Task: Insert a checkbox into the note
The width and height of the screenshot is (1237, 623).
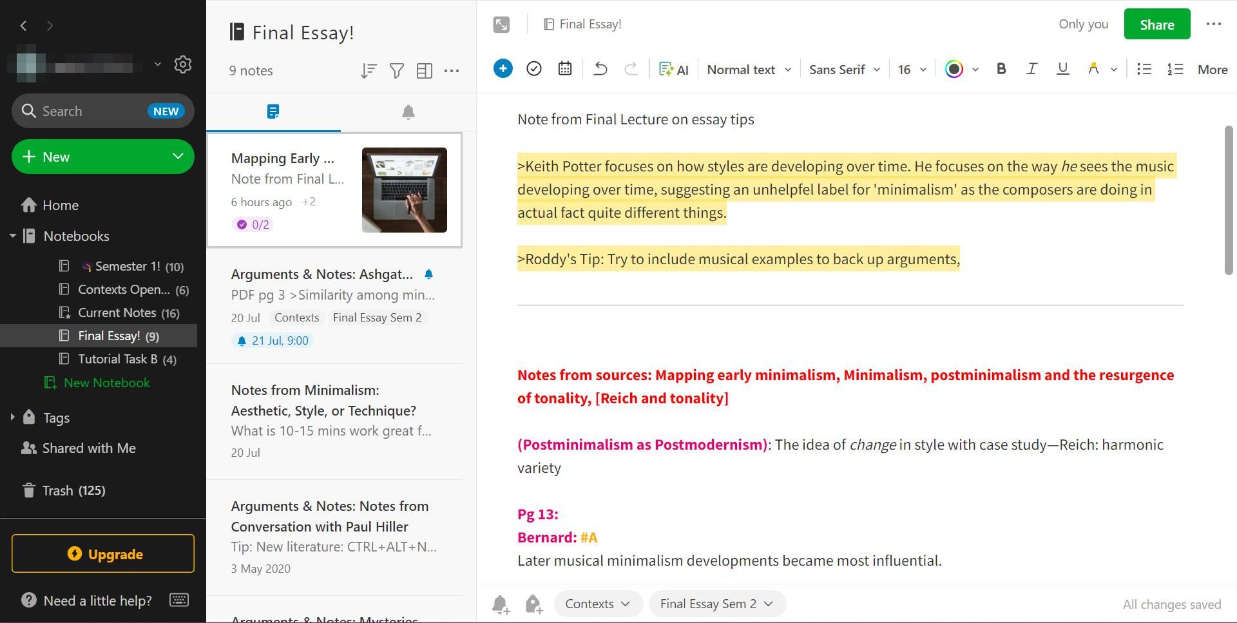Action: (x=533, y=68)
